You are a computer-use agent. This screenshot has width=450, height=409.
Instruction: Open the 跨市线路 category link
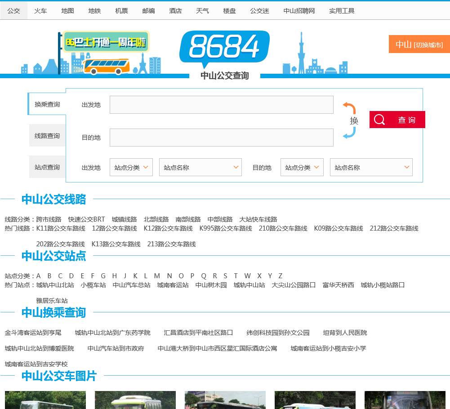[x=49, y=220]
